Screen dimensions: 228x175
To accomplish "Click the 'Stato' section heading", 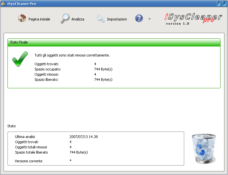I will click(11, 126).
